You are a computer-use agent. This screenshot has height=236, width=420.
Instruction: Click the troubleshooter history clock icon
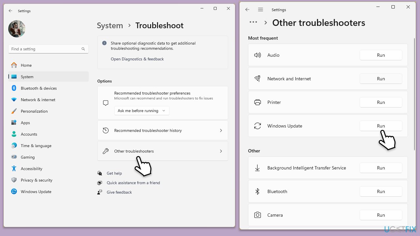click(x=106, y=130)
